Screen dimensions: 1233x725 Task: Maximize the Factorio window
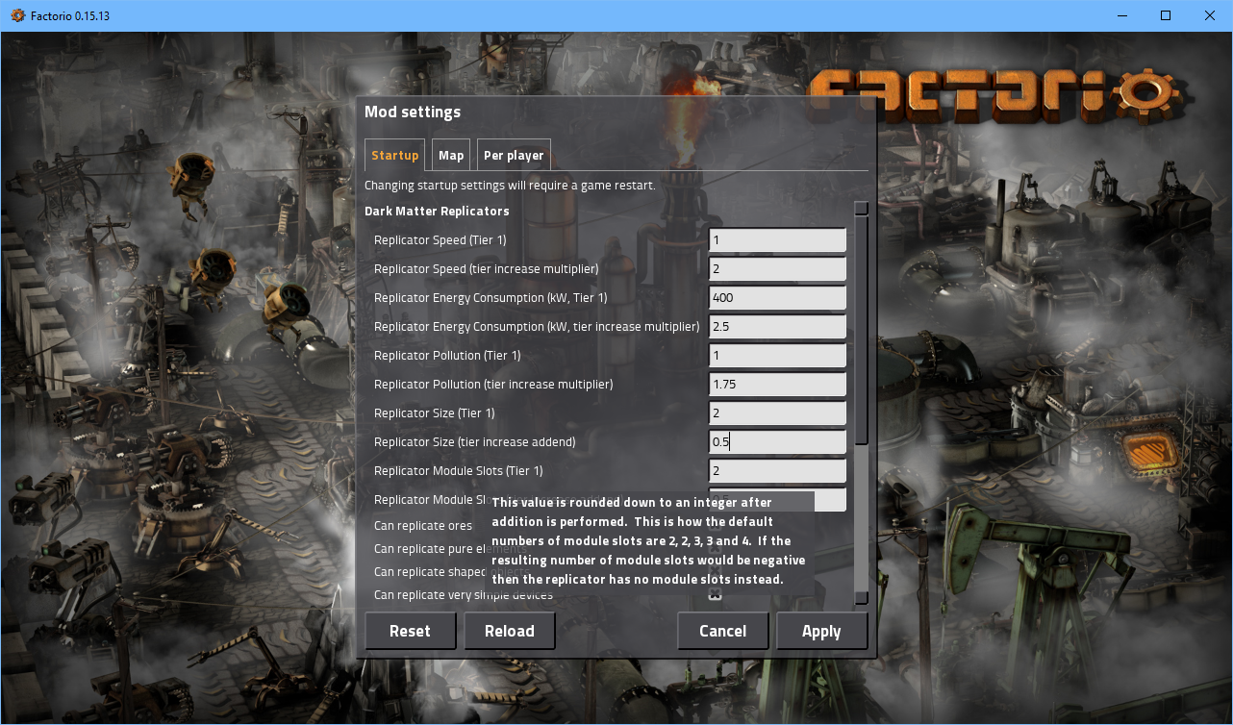point(1166,15)
